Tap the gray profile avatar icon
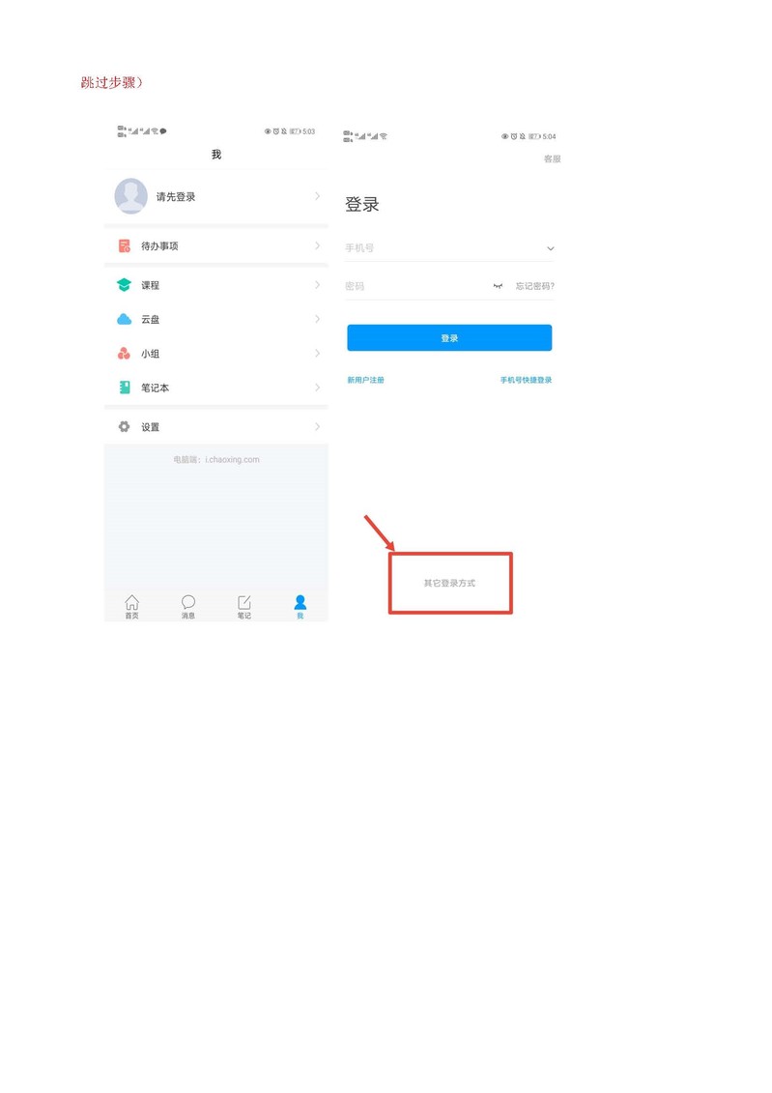Screen dimensions: 772x1093 pyautogui.click(x=131, y=196)
